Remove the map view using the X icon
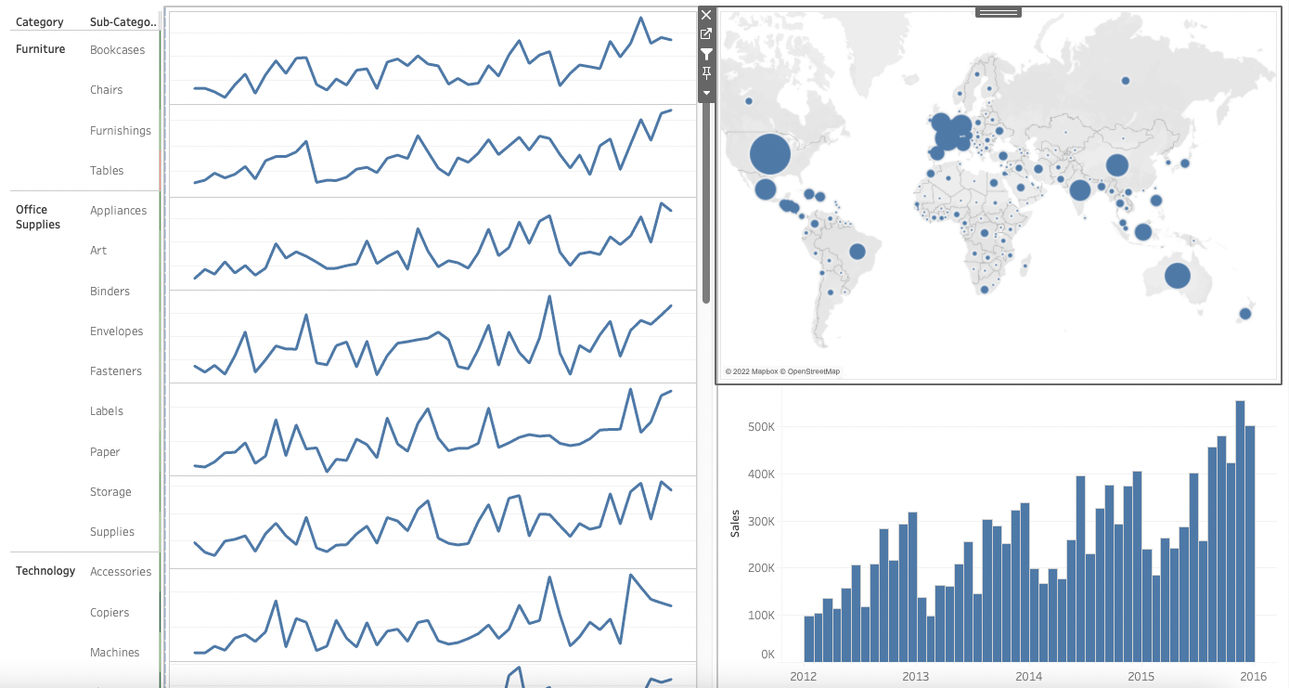Viewport: 1289px width, 688px height. pos(706,15)
